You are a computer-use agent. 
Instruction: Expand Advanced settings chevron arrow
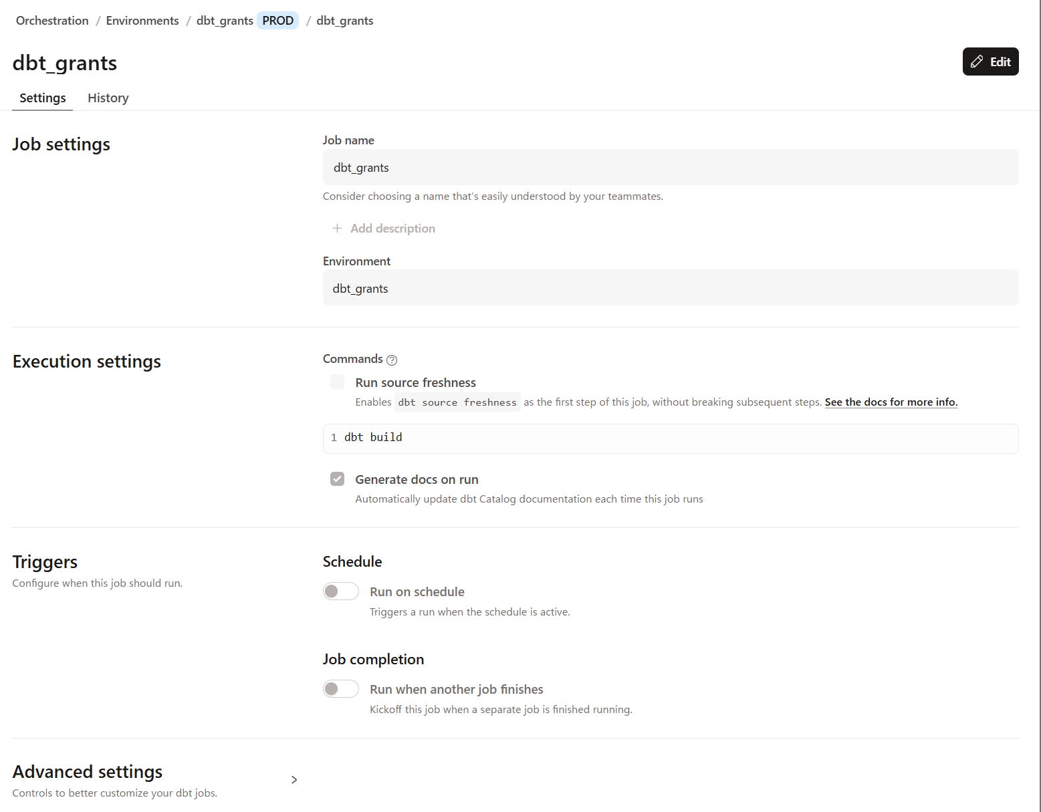[x=294, y=780]
